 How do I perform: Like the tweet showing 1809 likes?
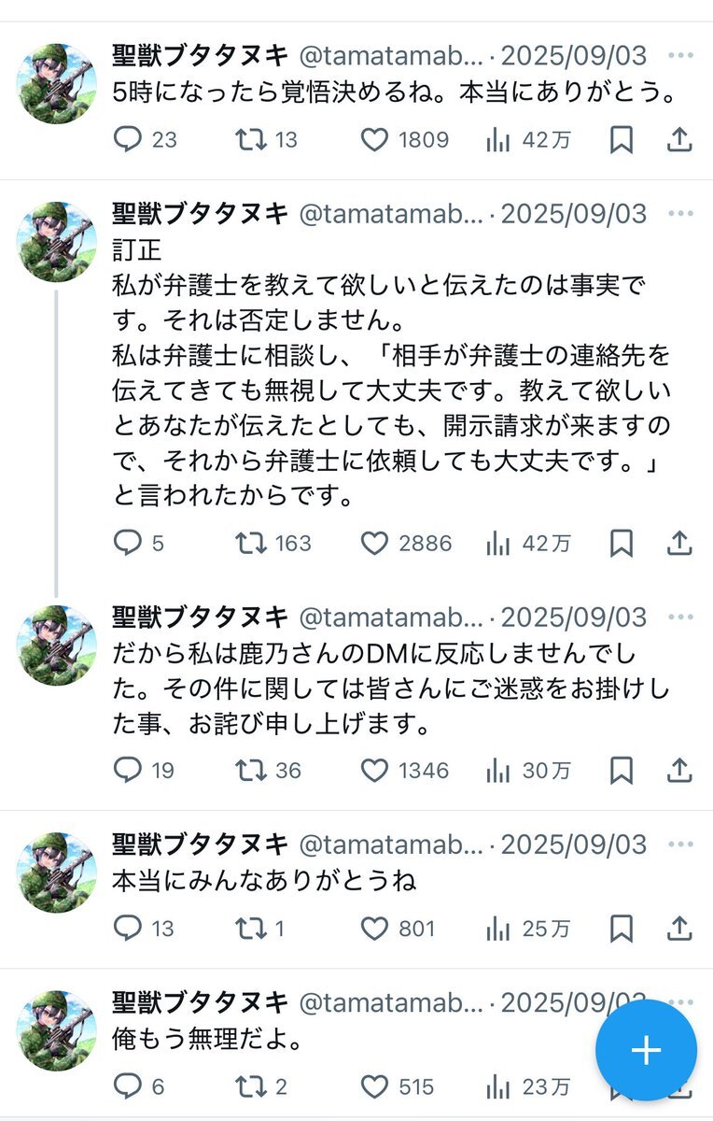pyautogui.click(x=373, y=140)
